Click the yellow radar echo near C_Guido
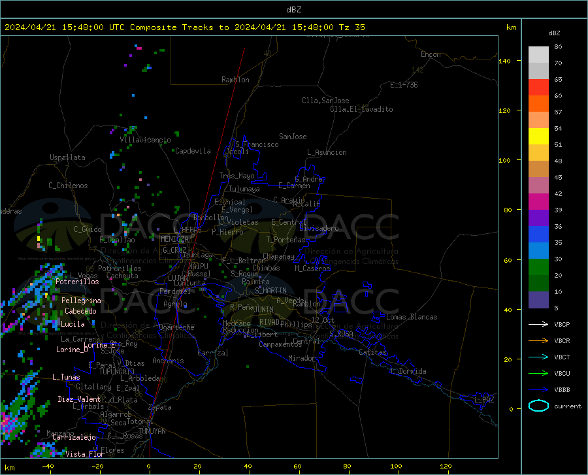This screenshot has height=475, width=588. (x=39, y=238)
